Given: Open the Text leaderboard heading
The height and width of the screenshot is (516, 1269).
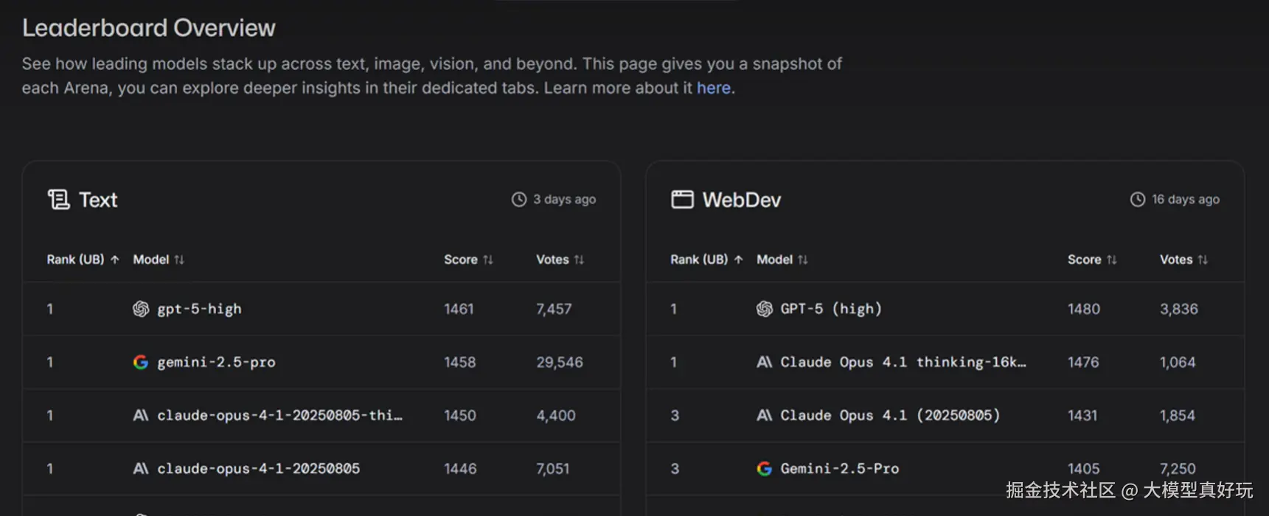Looking at the screenshot, I should tap(98, 200).
